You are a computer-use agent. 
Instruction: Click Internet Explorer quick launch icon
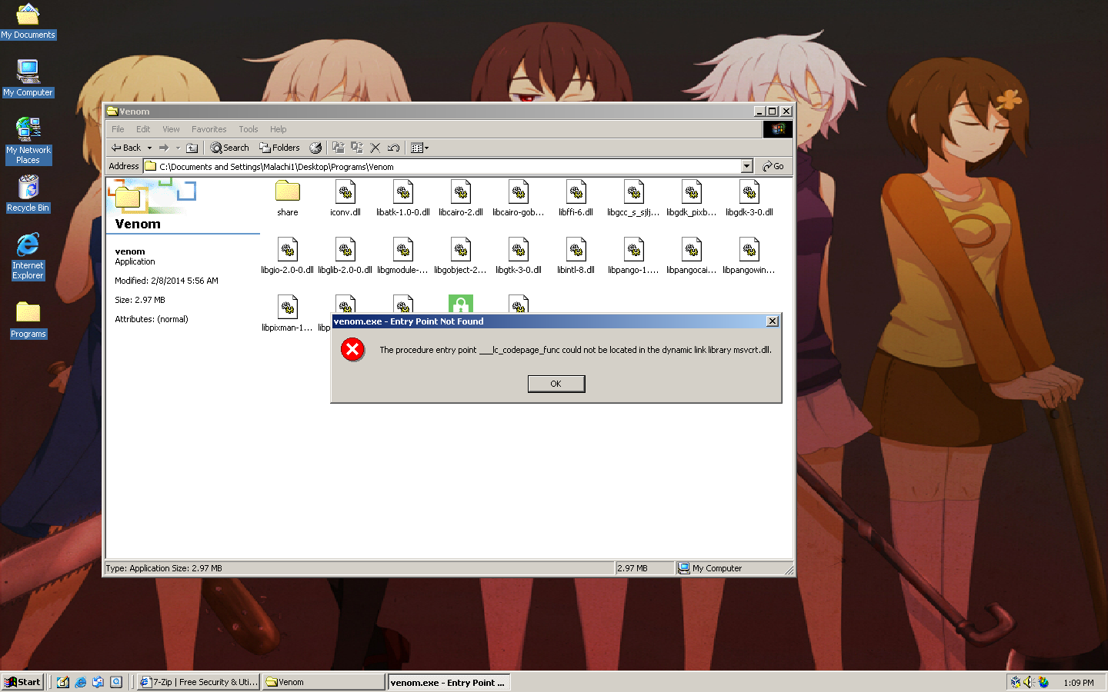click(x=81, y=682)
